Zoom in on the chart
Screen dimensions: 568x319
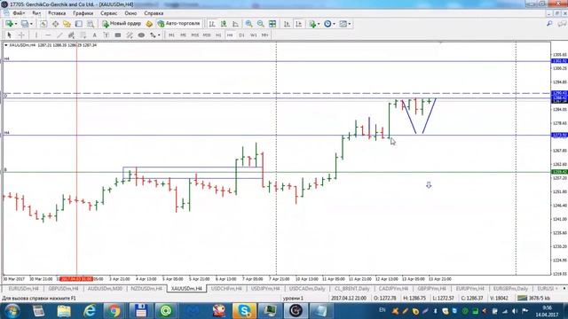pos(248,24)
